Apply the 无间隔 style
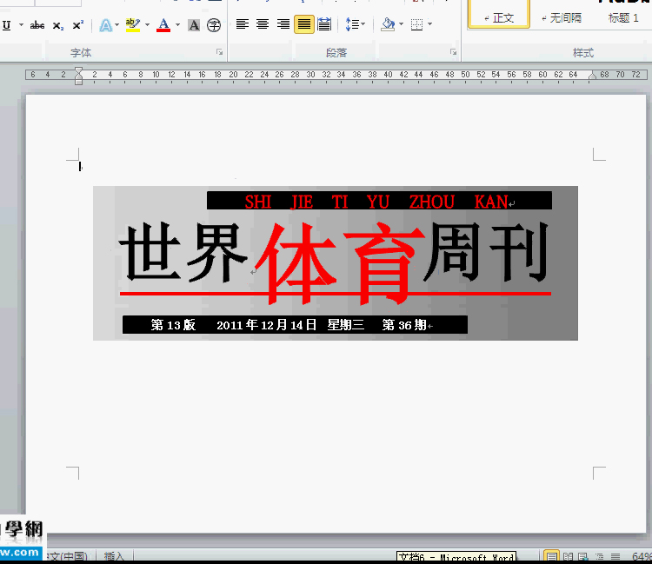Image resolution: width=652 pixels, height=564 pixels. point(562,18)
